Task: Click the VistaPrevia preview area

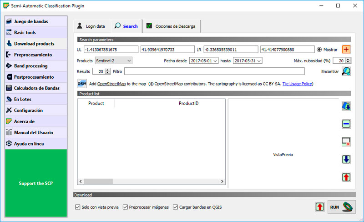Action: (283, 143)
